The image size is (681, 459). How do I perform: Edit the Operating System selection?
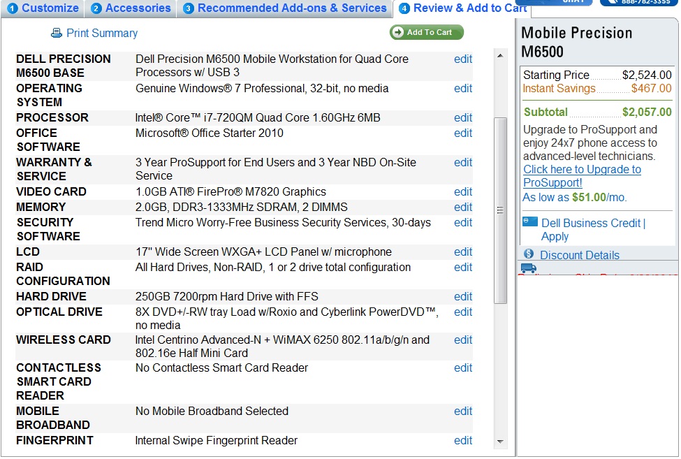pyautogui.click(x=463, y=89)
